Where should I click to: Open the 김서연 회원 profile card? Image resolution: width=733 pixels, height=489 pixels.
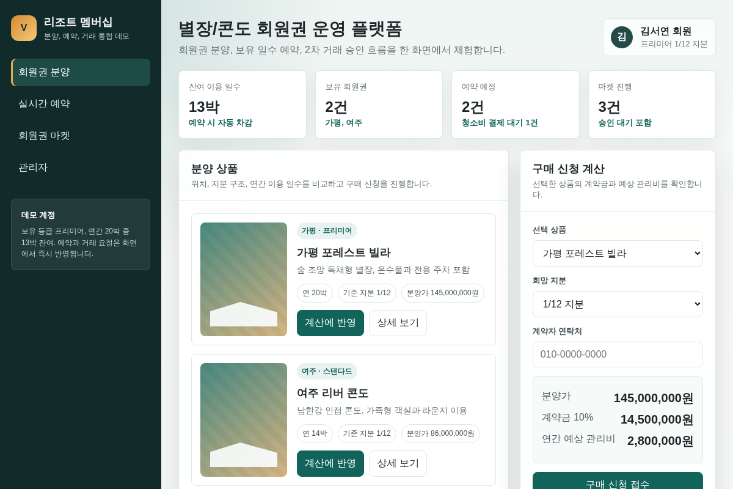(659, 37)
